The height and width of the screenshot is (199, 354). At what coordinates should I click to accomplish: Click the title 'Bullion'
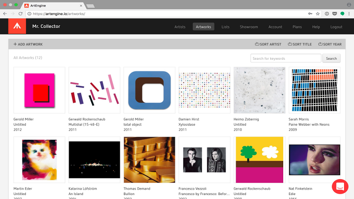[129, 194]
